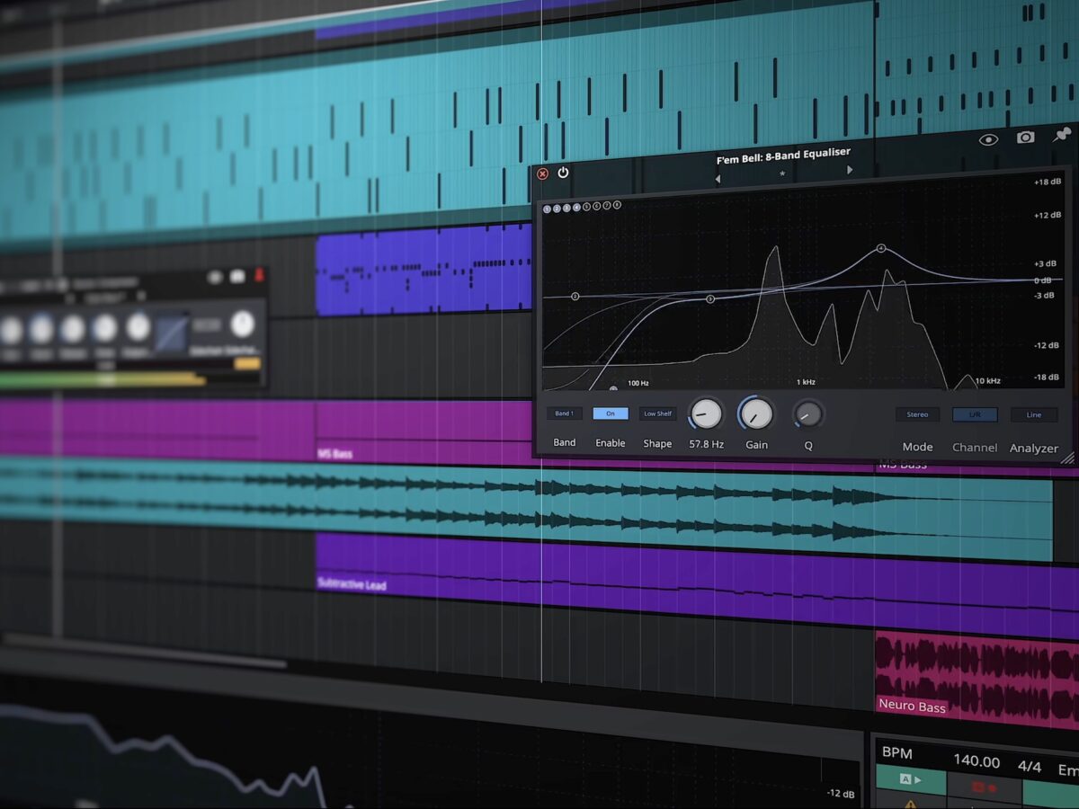
Task: Click the 57.8 Hz frequency knob
Action: (x=706, y=413)
